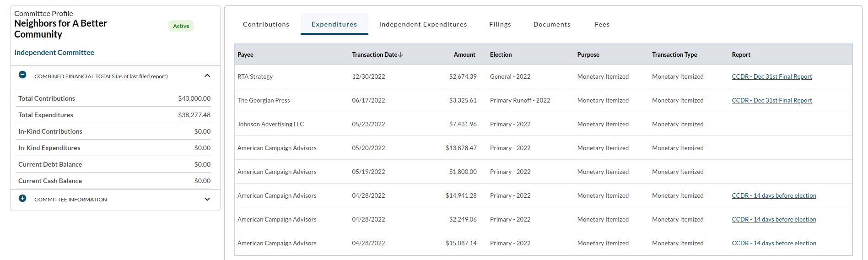Click the sort arrow beside Transaction Date
Screen dimensions: 868x260
[400, 54]
